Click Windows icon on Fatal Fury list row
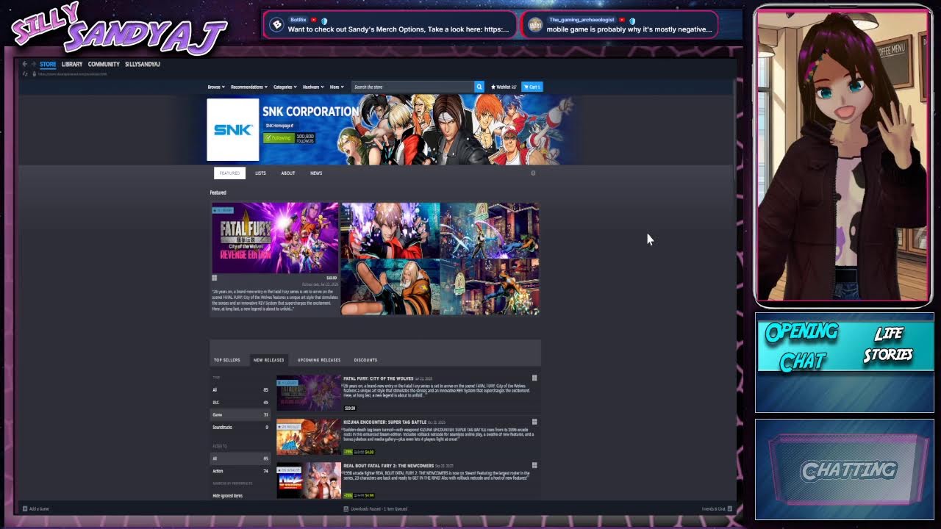Viewport: 941px width, 529px height. click(534, 378)
